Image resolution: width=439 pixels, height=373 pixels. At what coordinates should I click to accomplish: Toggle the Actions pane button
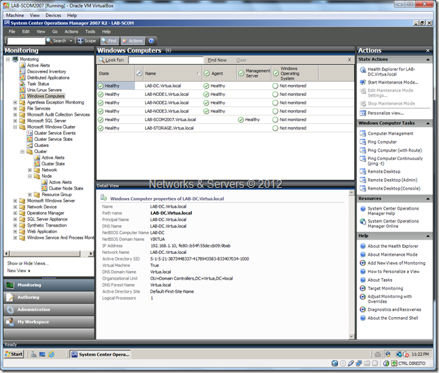tap(132, 41)
